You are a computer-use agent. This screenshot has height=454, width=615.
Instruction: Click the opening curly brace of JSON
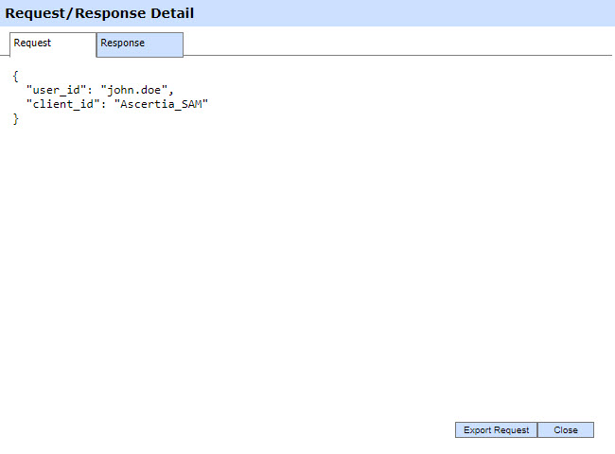tap(16, 76)
